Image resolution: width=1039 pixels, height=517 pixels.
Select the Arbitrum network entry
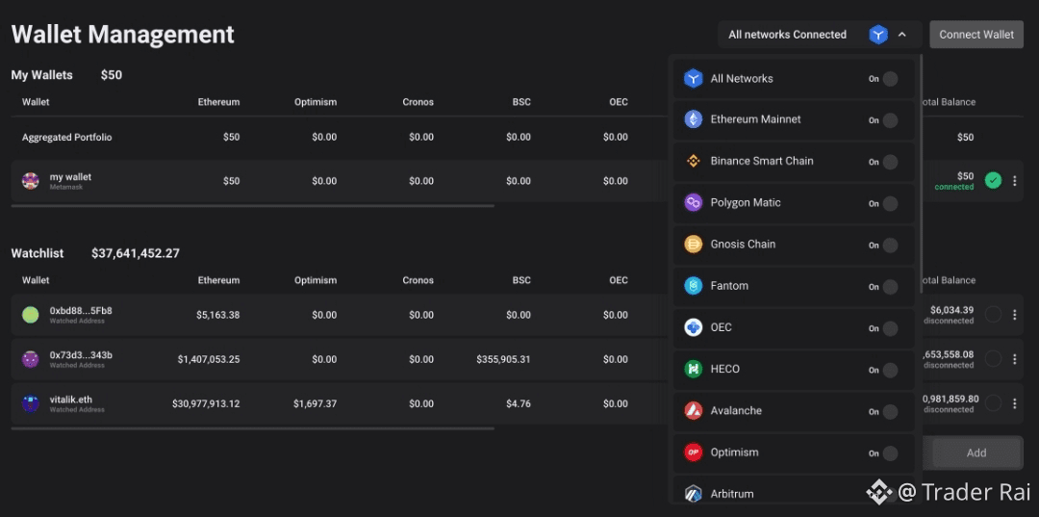(732, 493)
